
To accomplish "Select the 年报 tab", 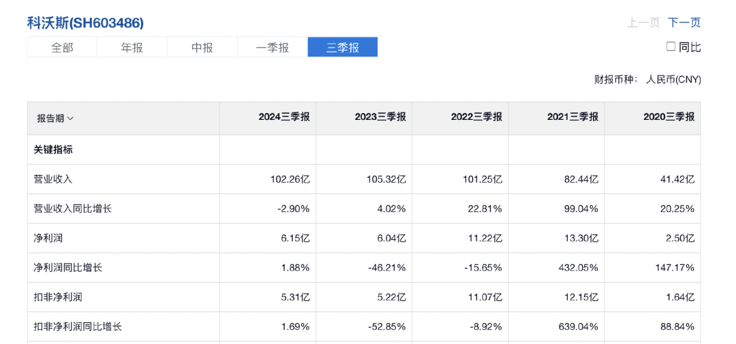I will click(132, 47).
